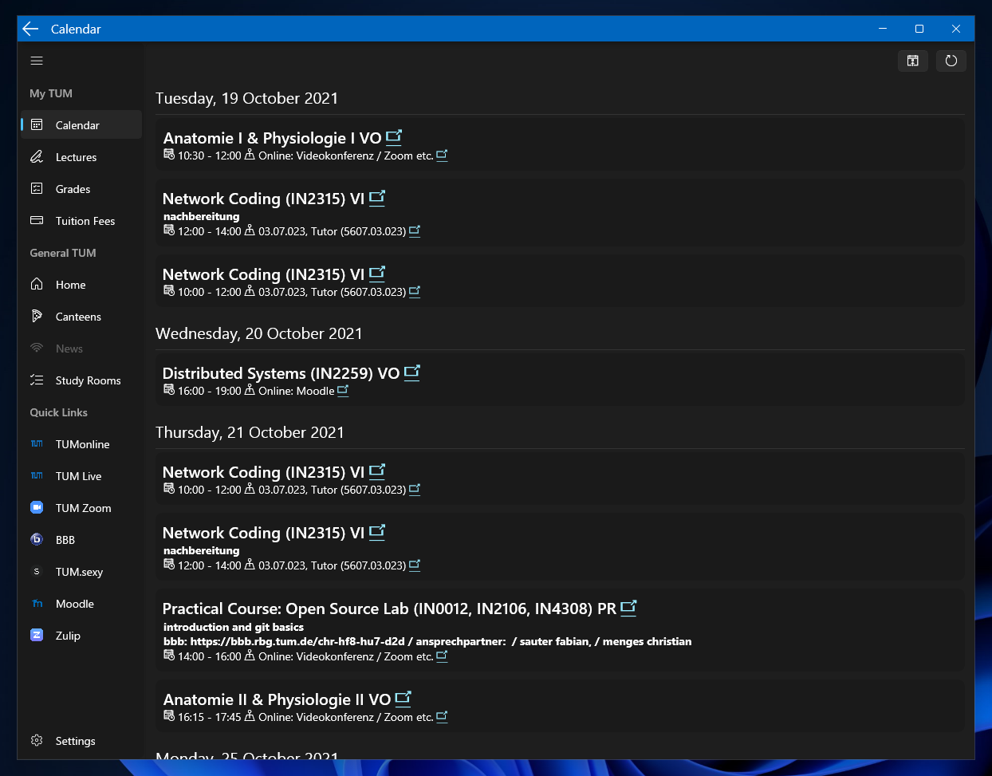
Task: Open TUM.sexy quick link
Action: tap(81, 572)
